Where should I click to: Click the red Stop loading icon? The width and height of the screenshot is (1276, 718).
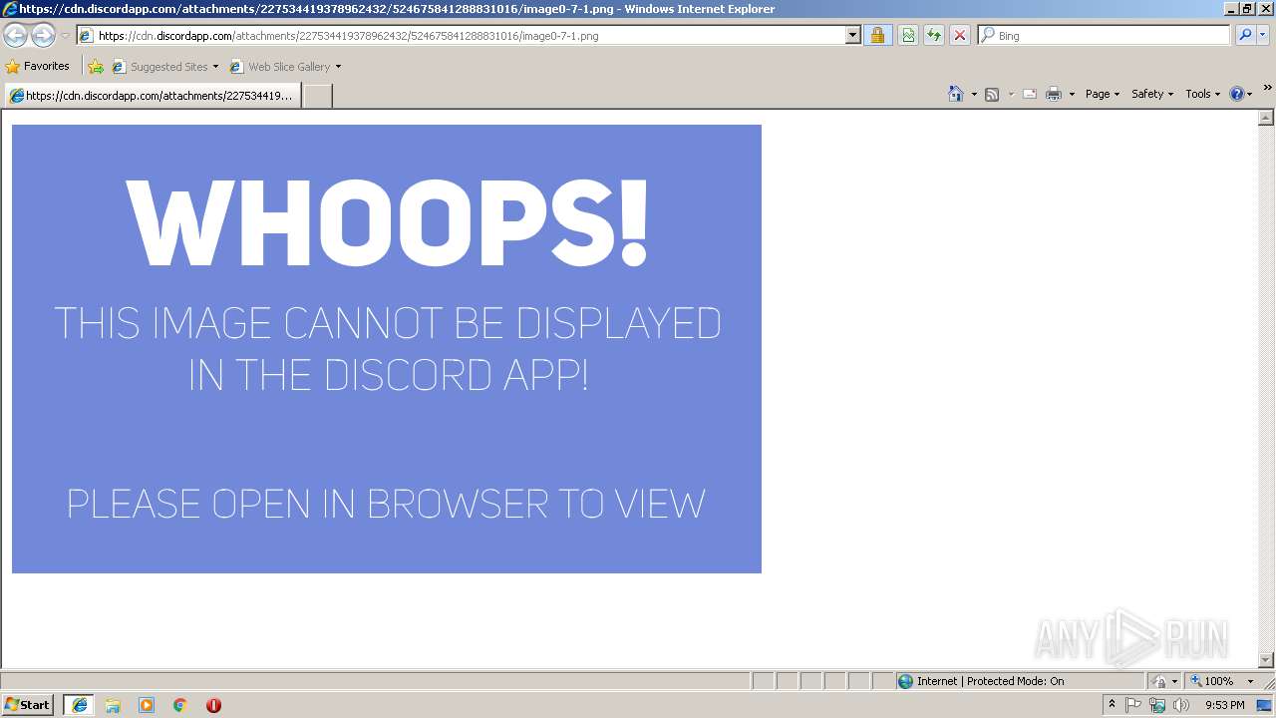click(960, 36)
